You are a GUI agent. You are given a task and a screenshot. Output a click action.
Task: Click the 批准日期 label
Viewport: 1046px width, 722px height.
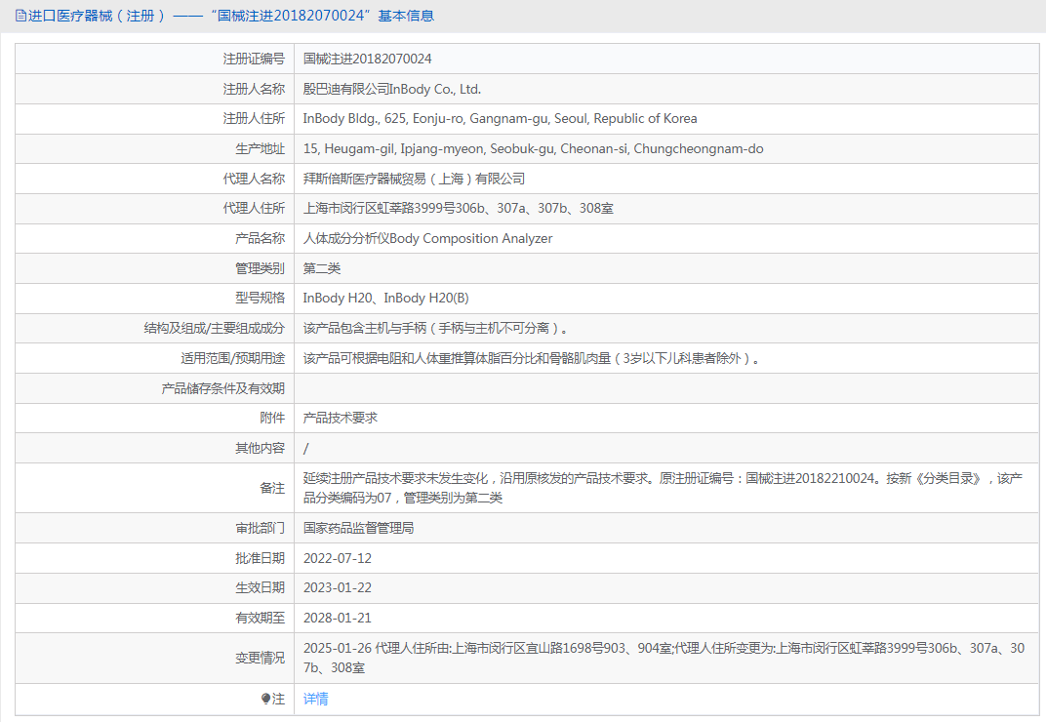click(x=260, y=558)
